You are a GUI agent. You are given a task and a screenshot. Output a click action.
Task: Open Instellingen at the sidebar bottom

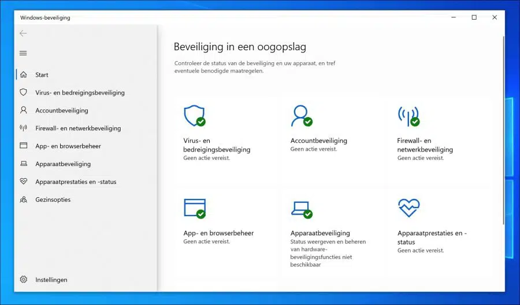[x=51, y=280]
